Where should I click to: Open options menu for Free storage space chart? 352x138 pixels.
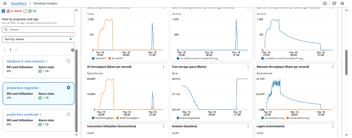(x=248, y=67)
